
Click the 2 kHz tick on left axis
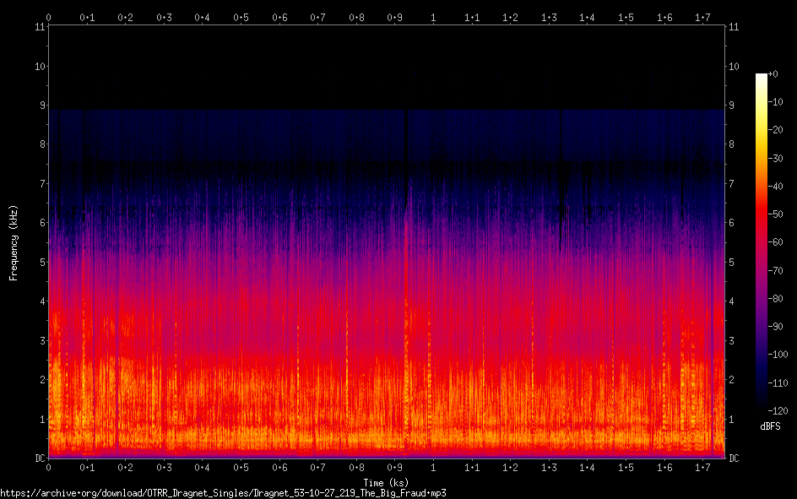40,380
